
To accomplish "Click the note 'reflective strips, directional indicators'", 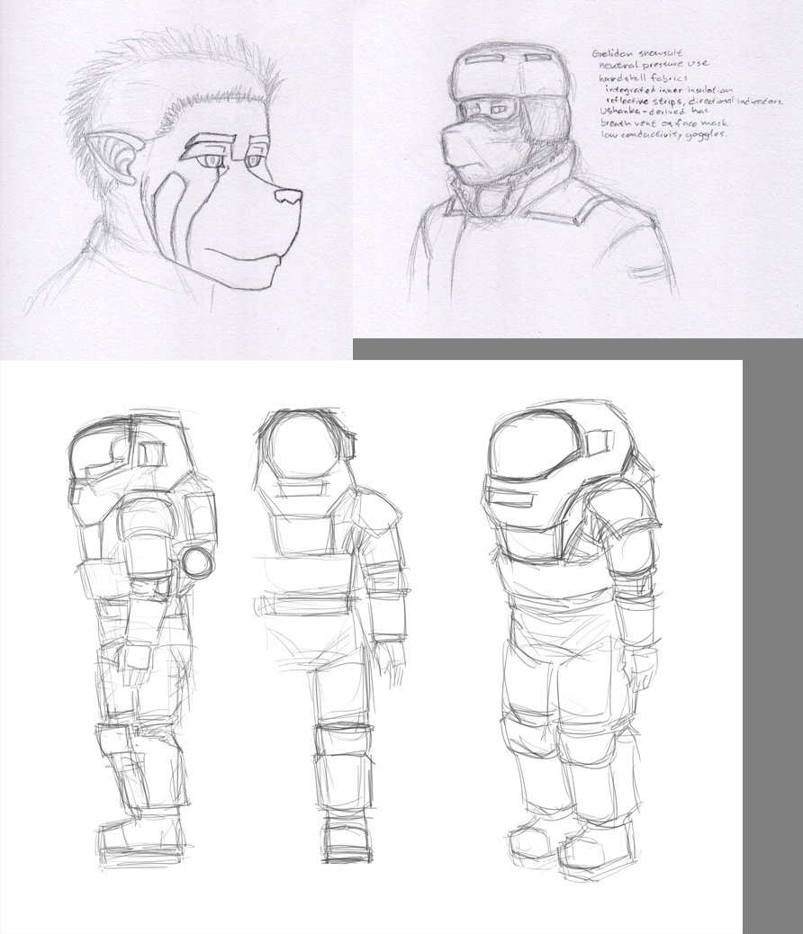I will tap(695, 101).
